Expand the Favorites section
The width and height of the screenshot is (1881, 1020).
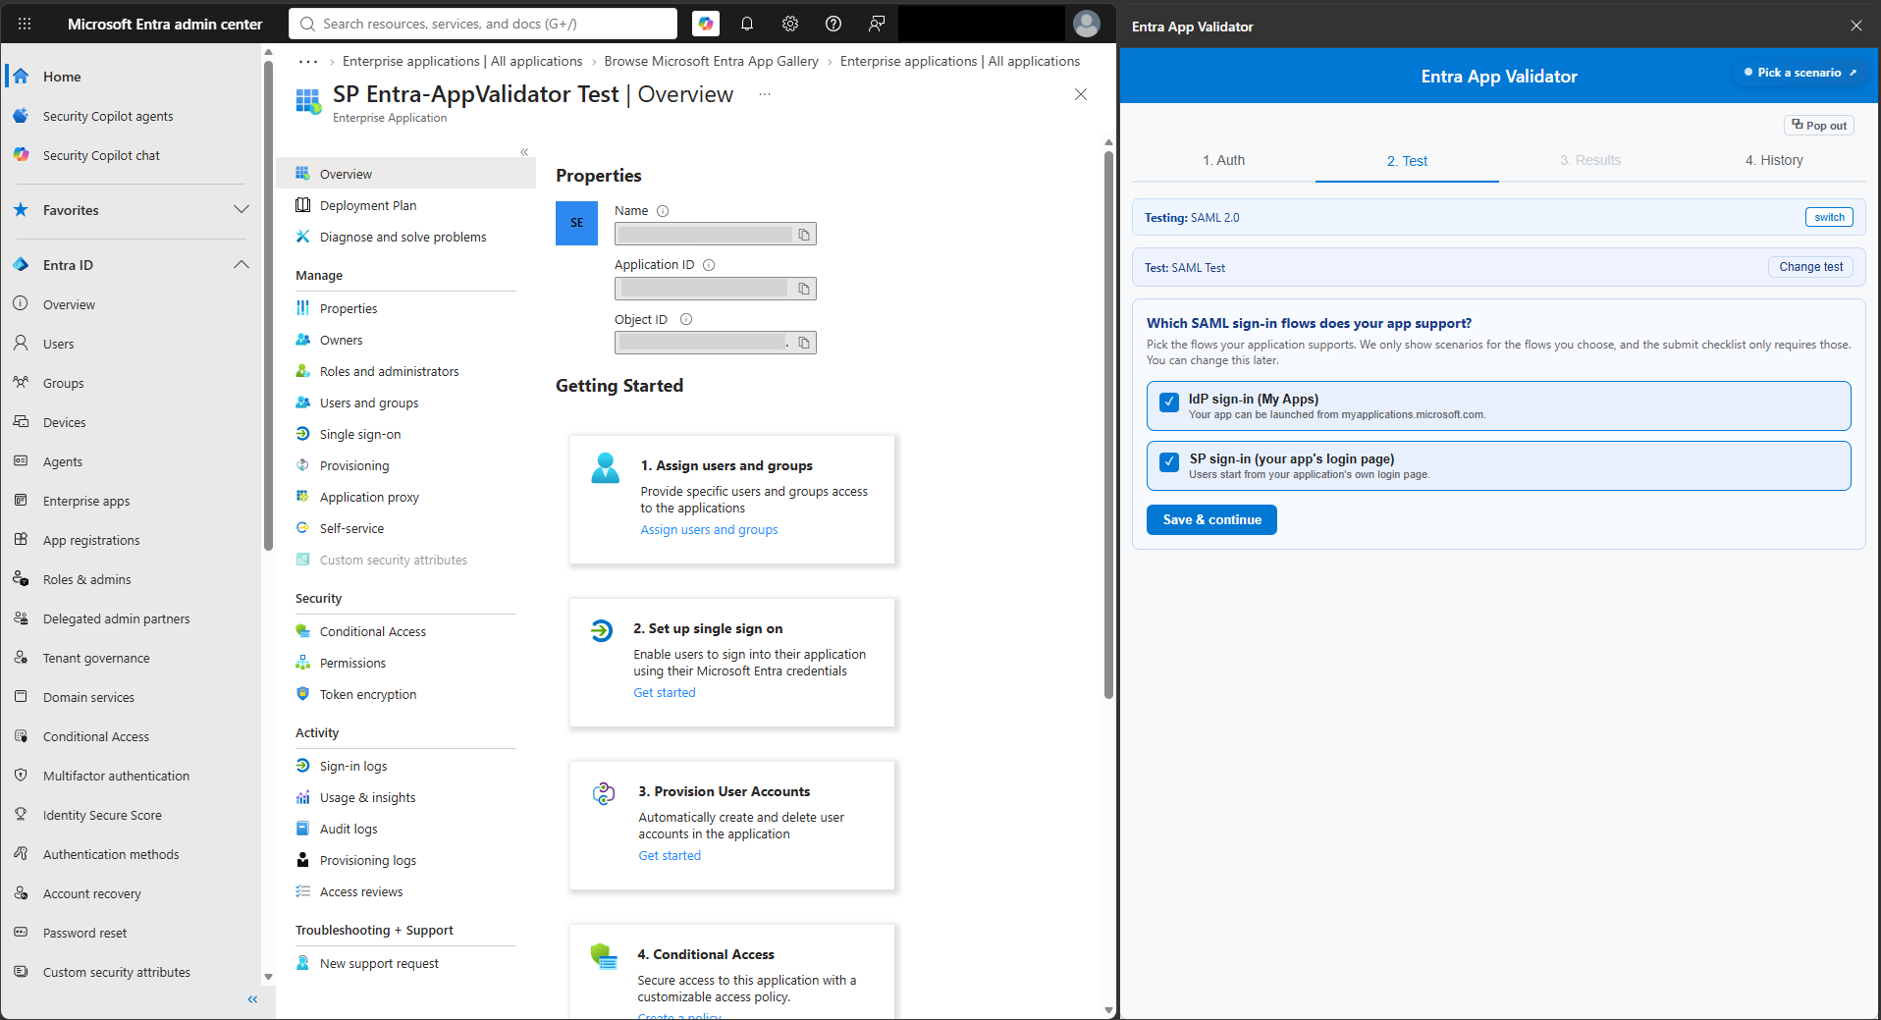pyautogui.click(x=242, y=210)
